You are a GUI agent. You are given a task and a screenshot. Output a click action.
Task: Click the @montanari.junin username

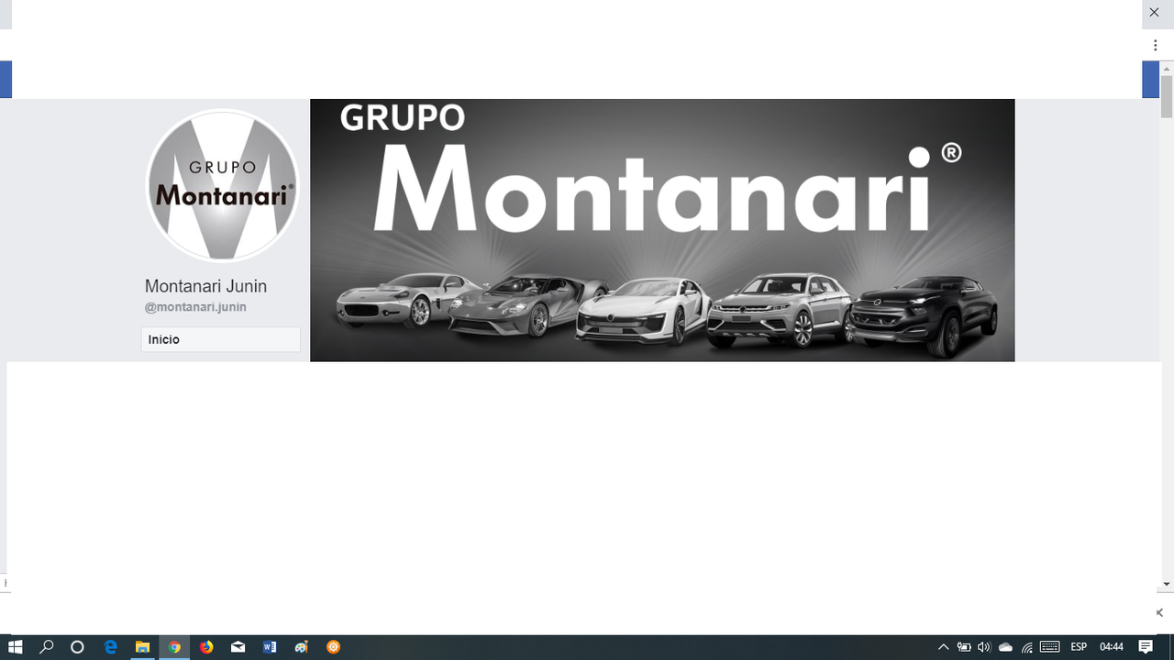[195, 307]
